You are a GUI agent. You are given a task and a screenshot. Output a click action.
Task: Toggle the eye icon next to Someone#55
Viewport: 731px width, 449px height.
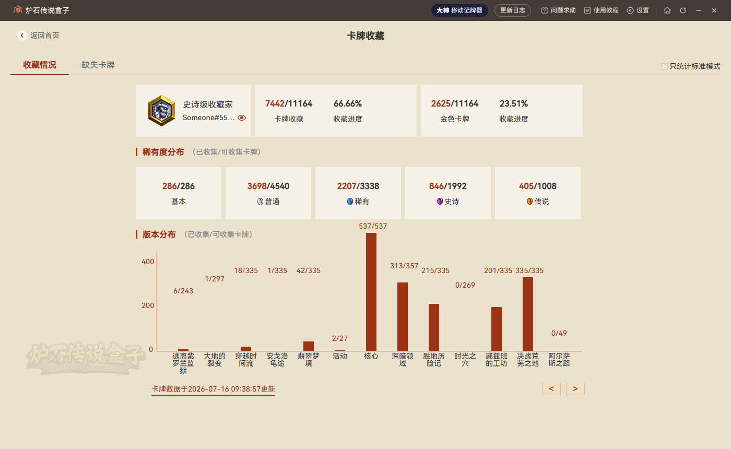242,117
